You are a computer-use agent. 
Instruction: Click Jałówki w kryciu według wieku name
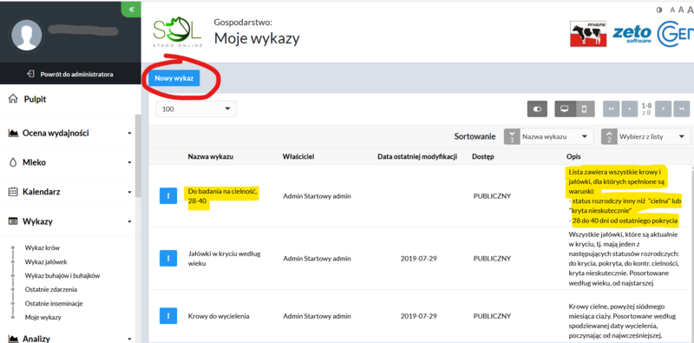(x=225, y=259)
